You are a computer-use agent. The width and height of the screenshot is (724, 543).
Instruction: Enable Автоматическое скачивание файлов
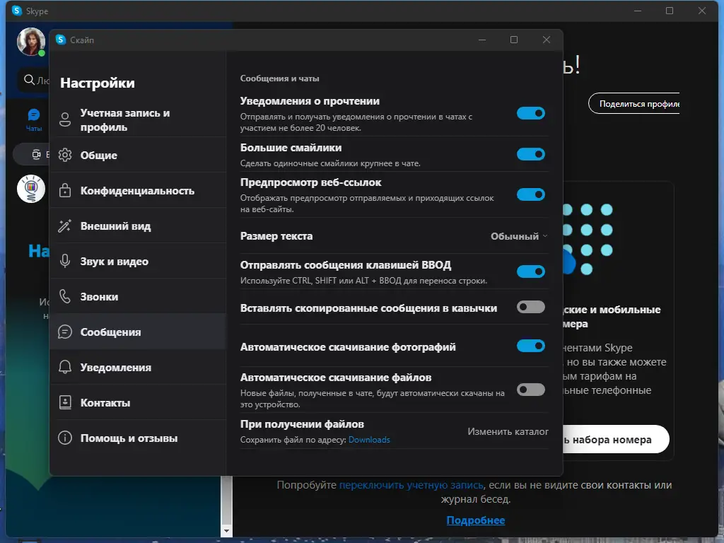(531, 389)
